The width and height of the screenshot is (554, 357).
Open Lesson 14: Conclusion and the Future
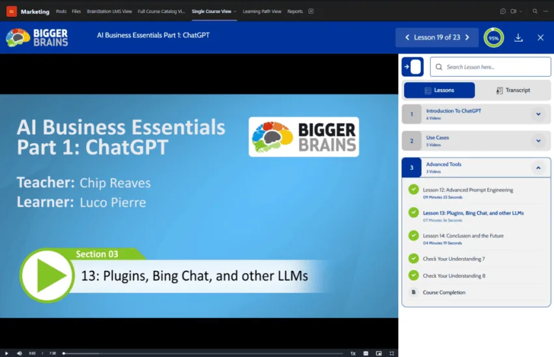[463, 236]
